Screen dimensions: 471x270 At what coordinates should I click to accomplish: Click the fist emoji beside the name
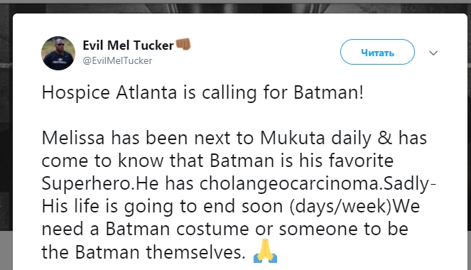click(183, 45)
